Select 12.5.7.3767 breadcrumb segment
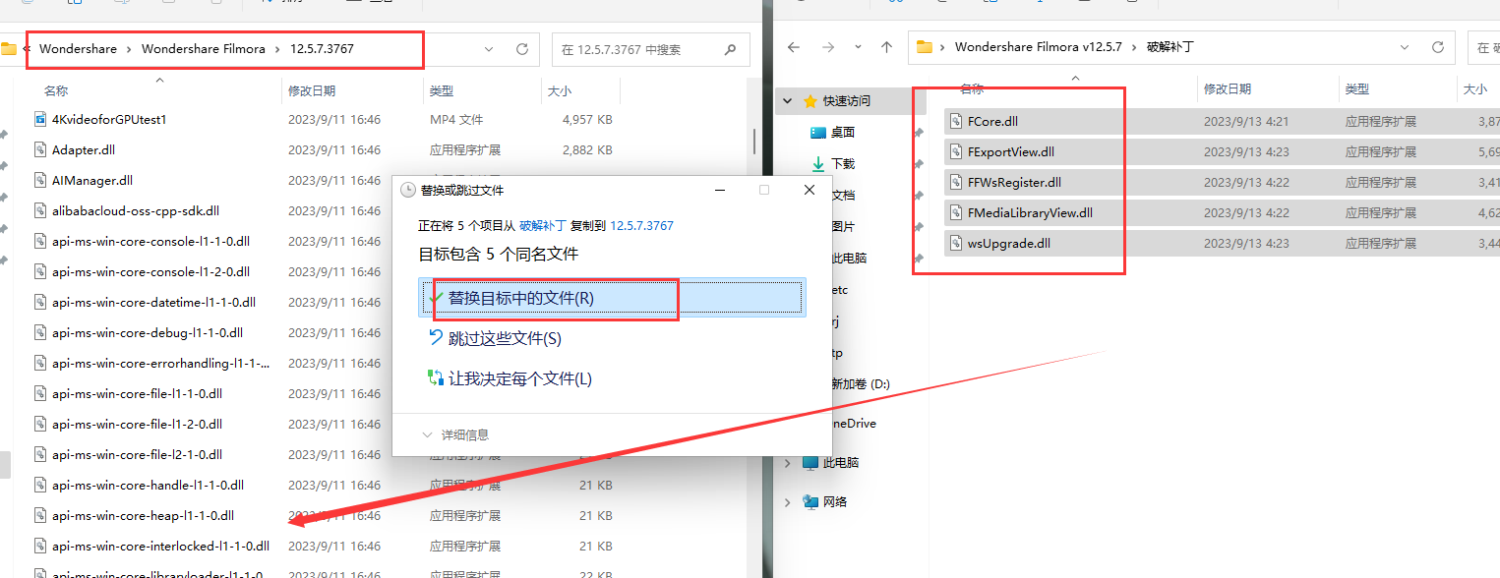The image size is (1500, 578). tap(322, 49)
